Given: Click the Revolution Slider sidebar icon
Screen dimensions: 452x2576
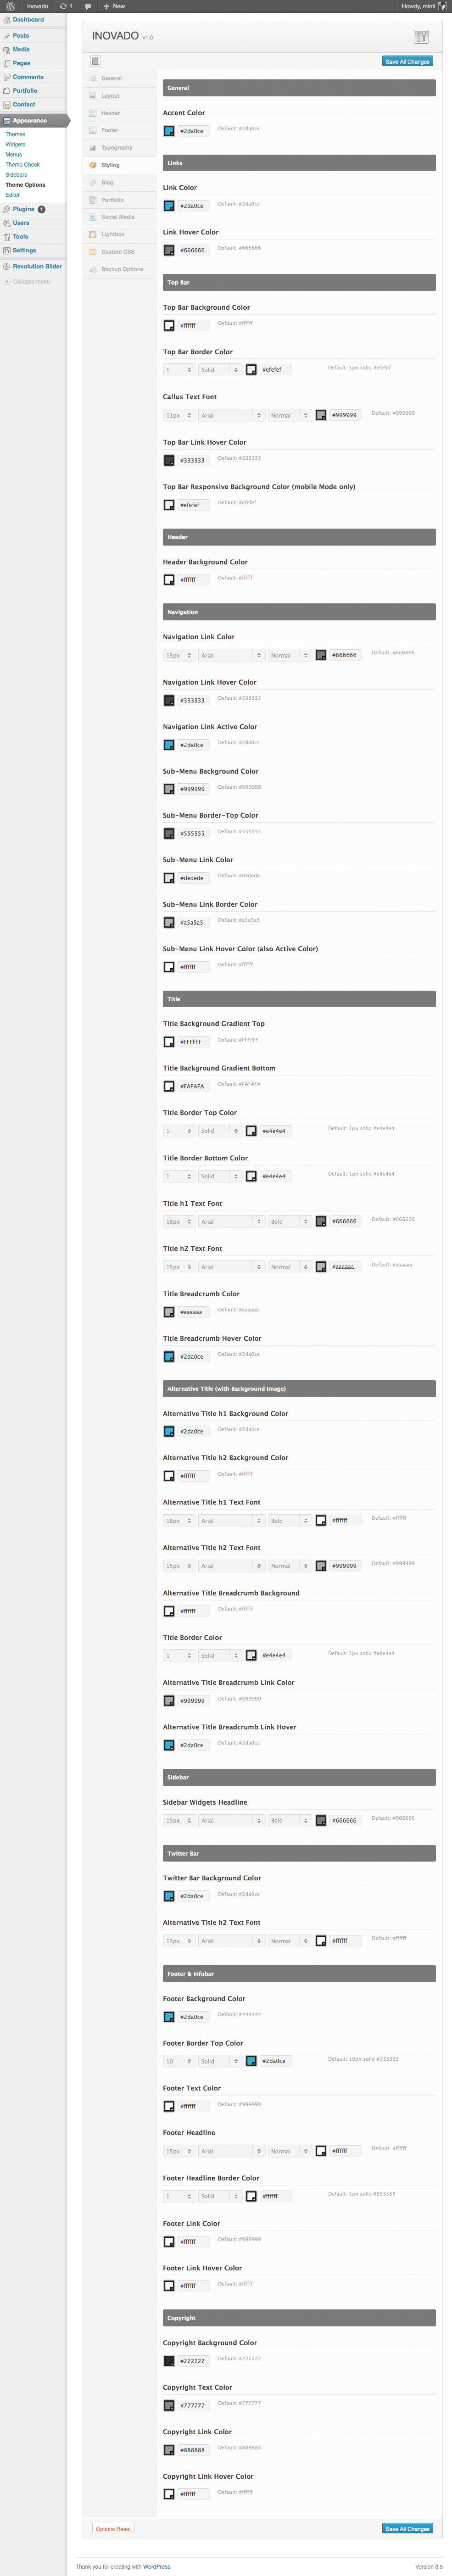Looking at the screenshot, I should click(x=7, y=267).
